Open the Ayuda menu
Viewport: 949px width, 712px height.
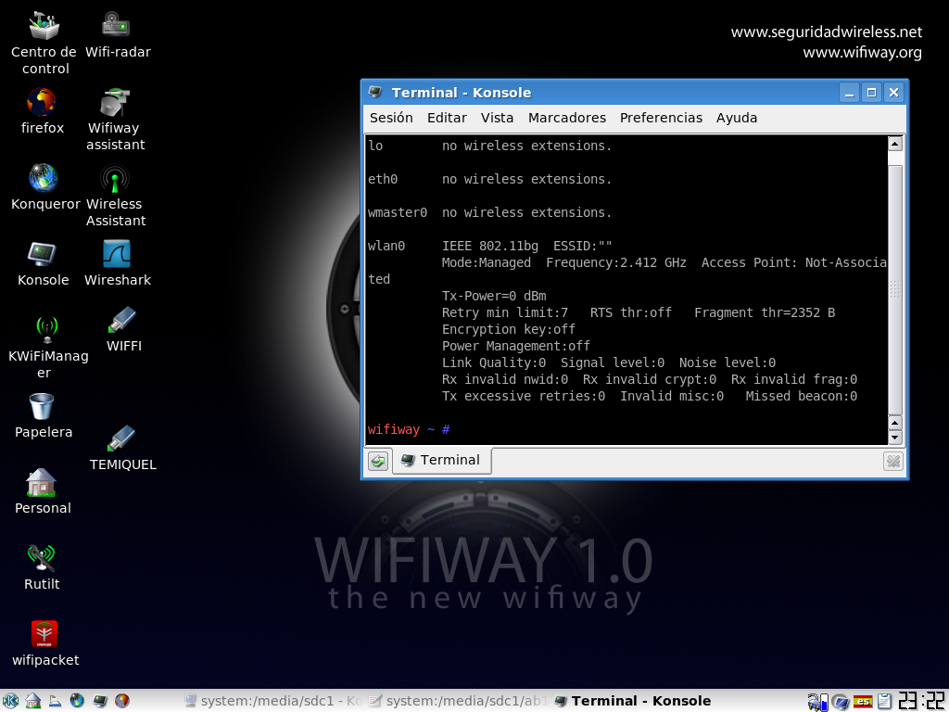coord(737,118)
